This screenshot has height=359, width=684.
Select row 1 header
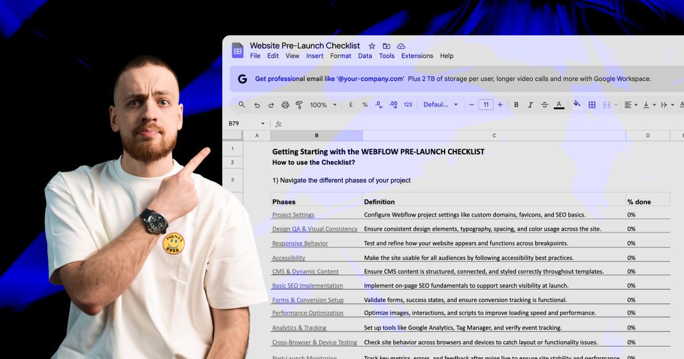pyautogui.click(x=233, y=149)
